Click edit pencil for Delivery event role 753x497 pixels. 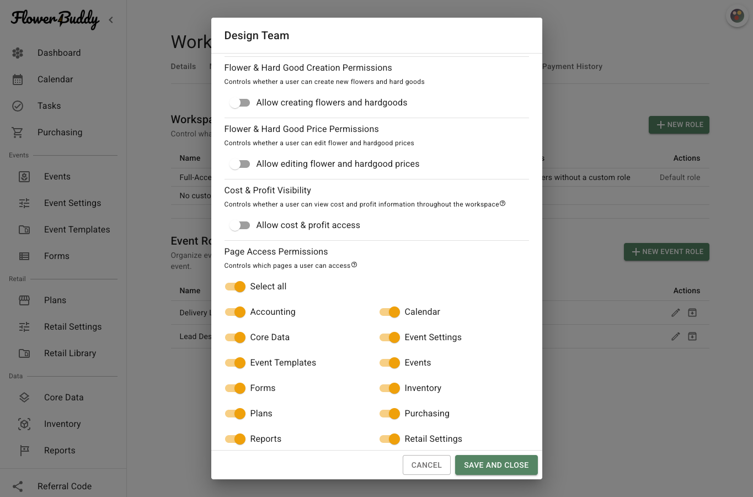[x=676, y=313]
